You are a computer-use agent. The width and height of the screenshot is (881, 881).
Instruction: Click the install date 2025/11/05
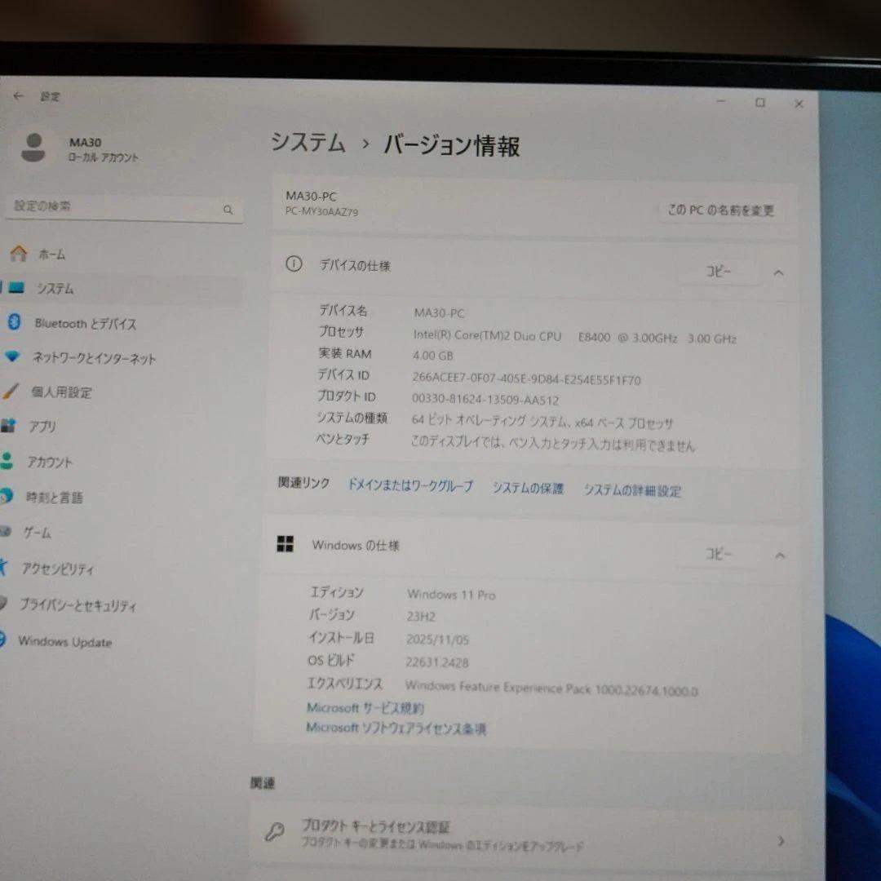[x=438, y=640]
